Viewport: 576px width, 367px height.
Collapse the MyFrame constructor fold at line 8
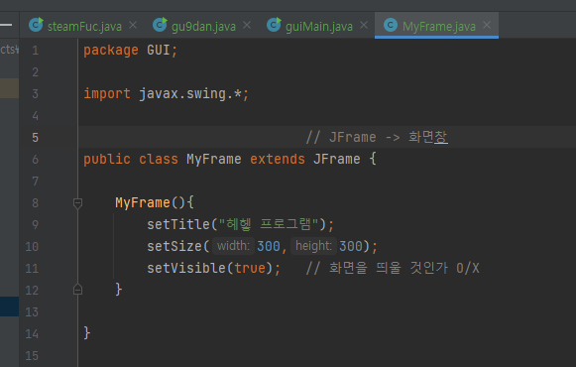(x=77, y=202)
